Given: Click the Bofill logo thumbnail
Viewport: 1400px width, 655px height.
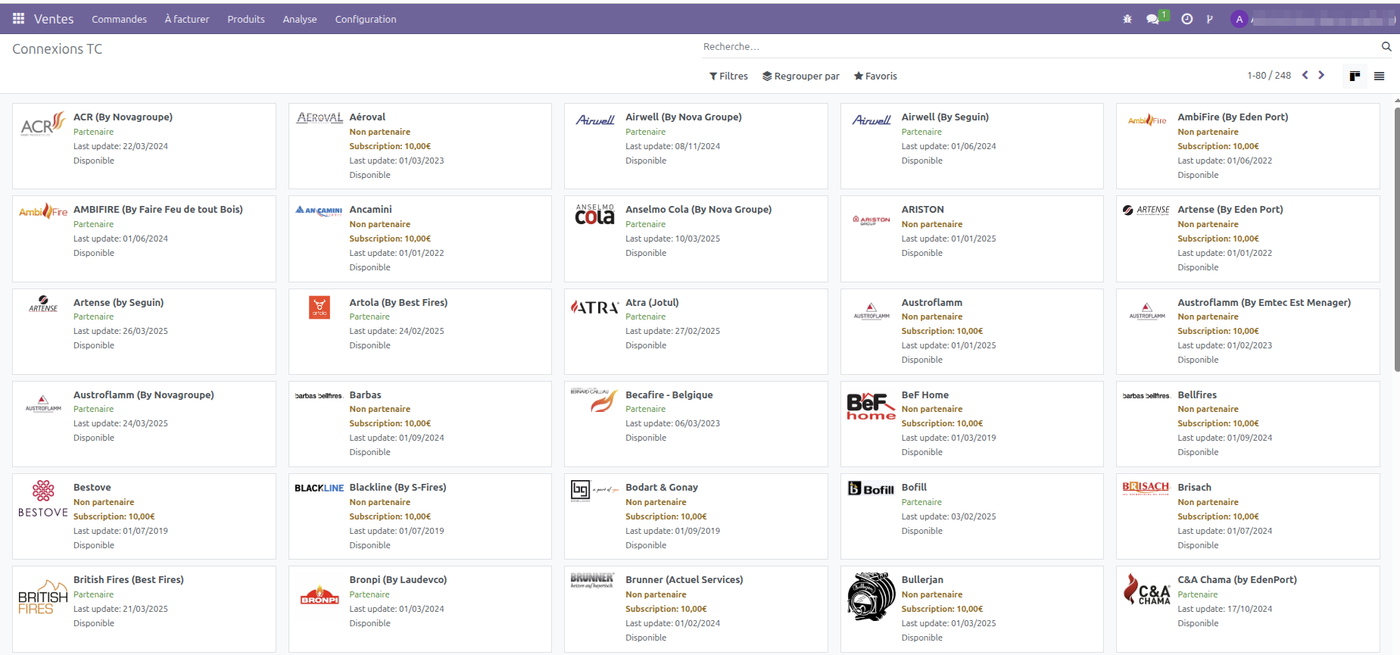Looking at the screenshot, I should point(871,488).
